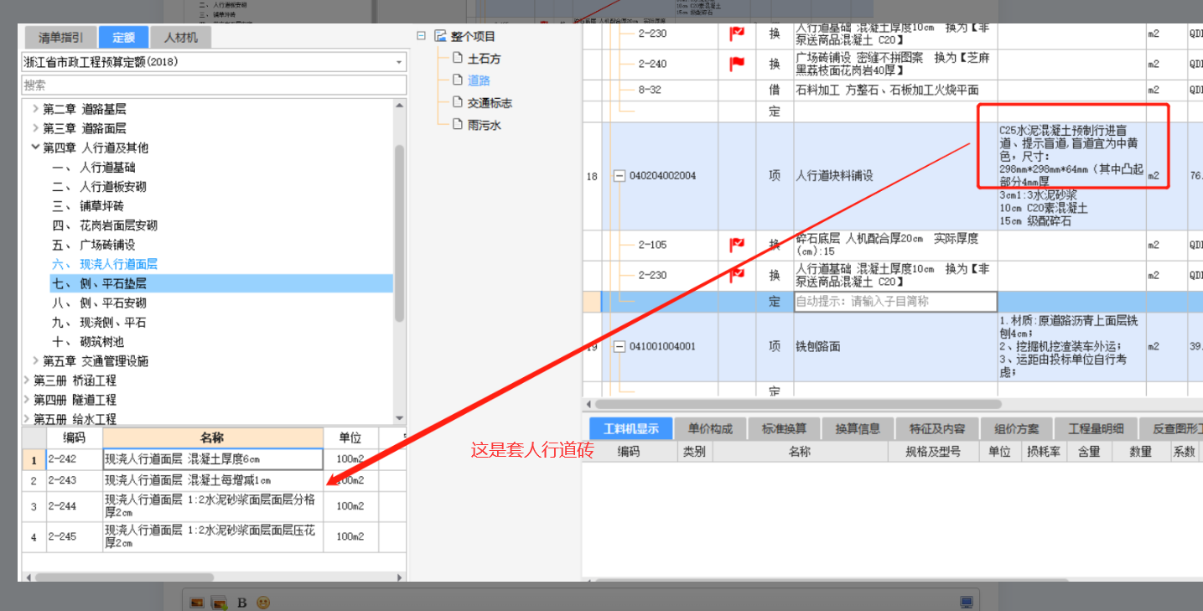1203x611 pixels.
Task: Open the 特征及内容 tab
Action: [937, 428]
